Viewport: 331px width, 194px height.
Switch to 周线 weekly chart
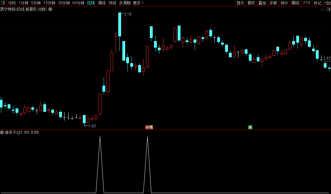click(x=102, y=3)
